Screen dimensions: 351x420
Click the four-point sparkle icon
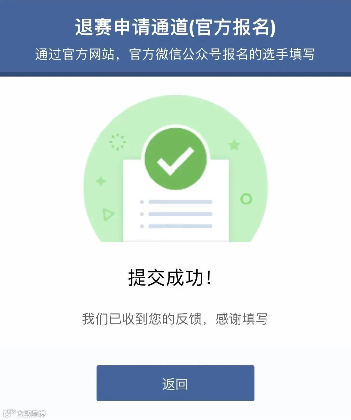coord(101,181)
